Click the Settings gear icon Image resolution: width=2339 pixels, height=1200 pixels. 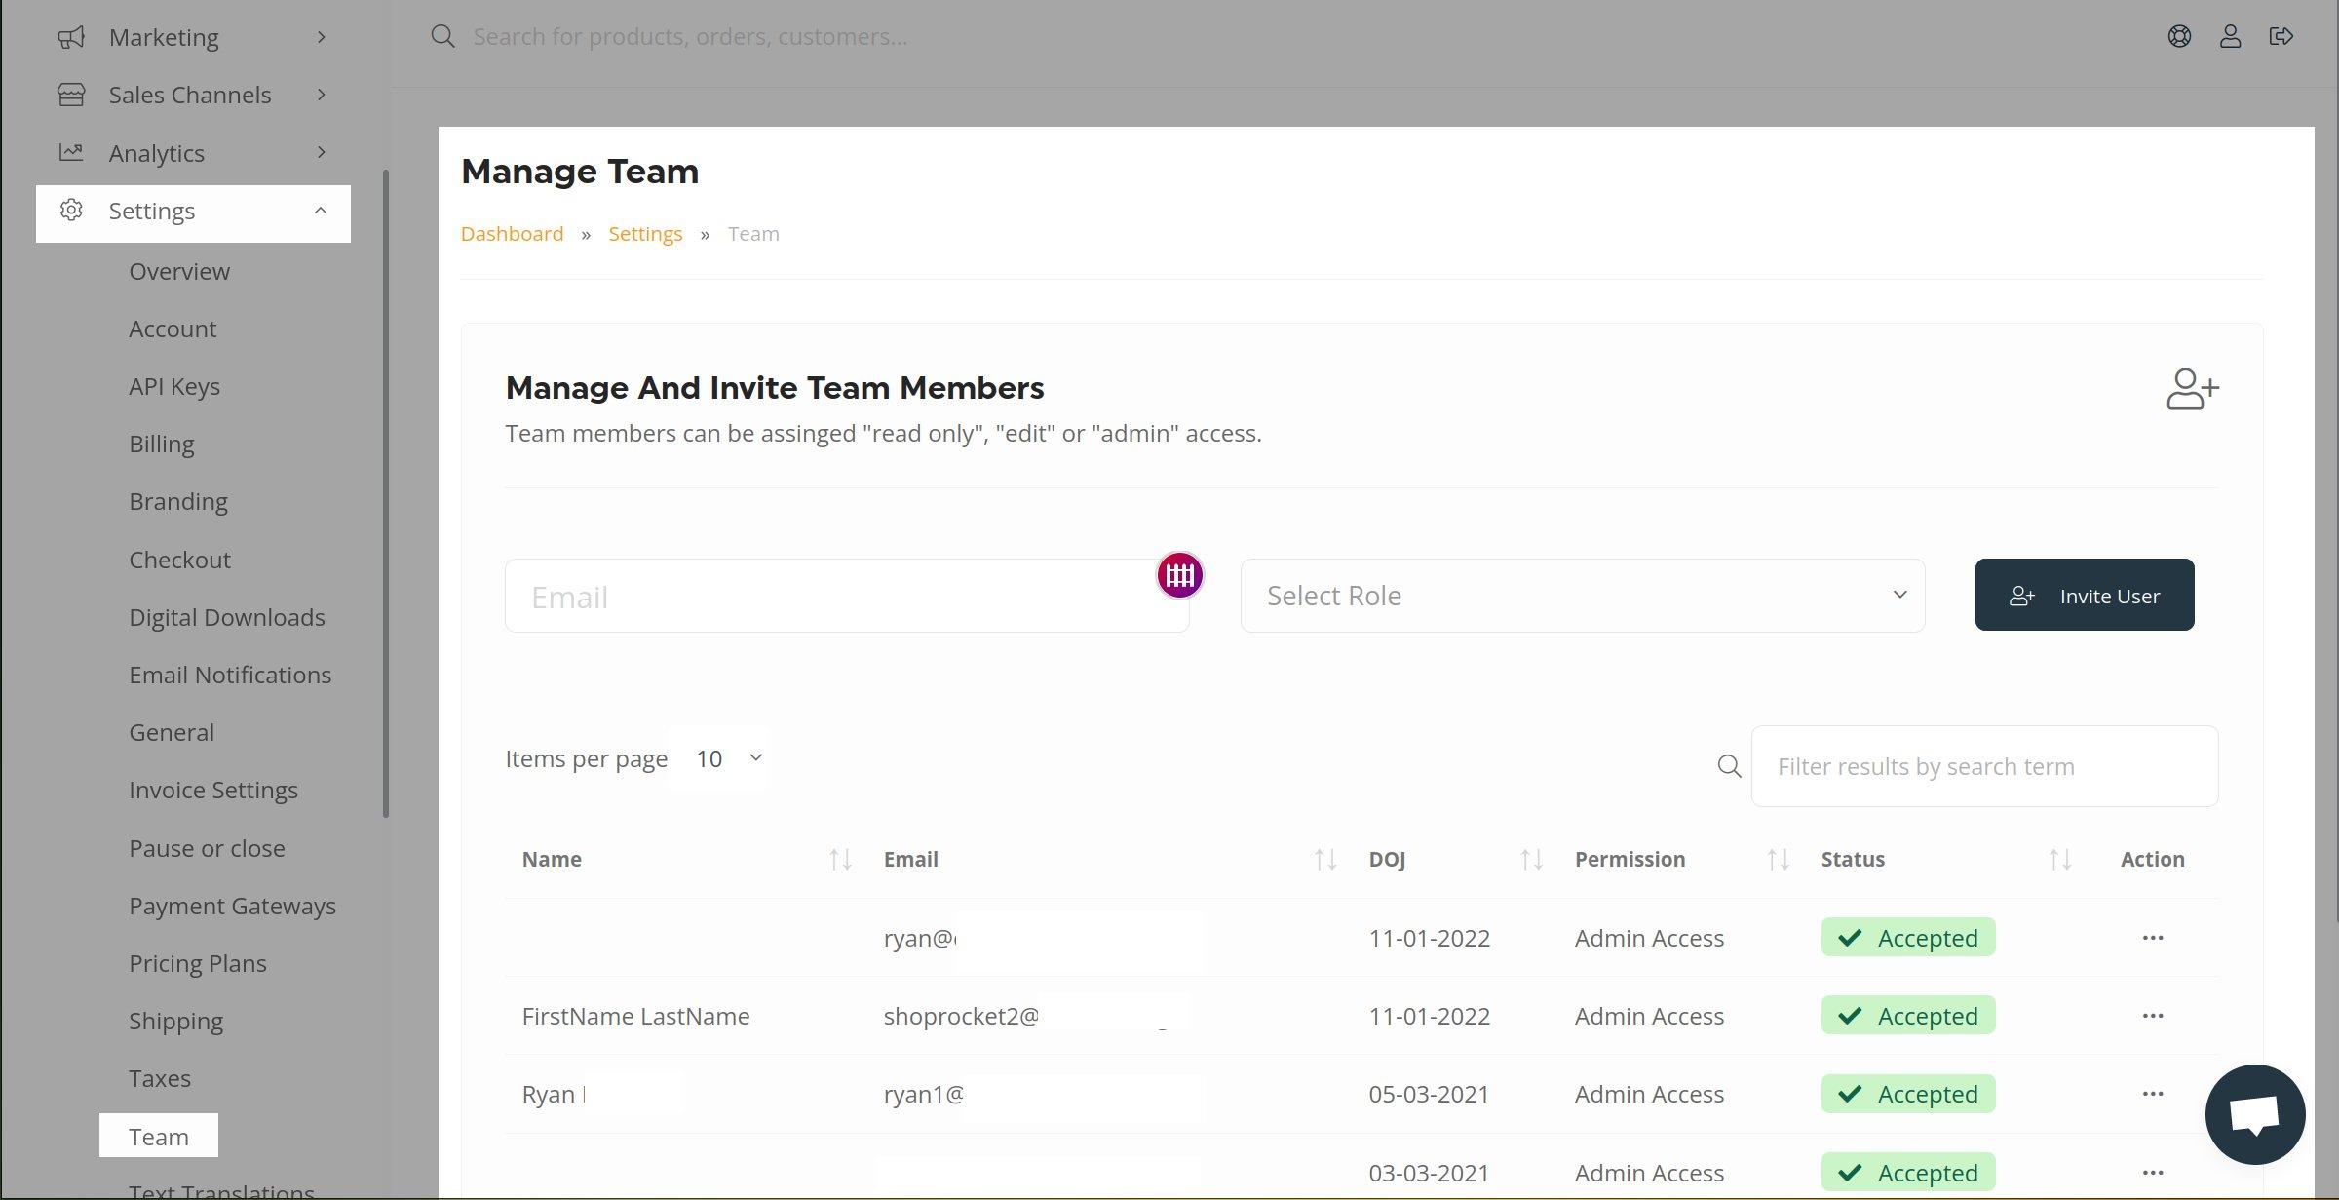71,211
